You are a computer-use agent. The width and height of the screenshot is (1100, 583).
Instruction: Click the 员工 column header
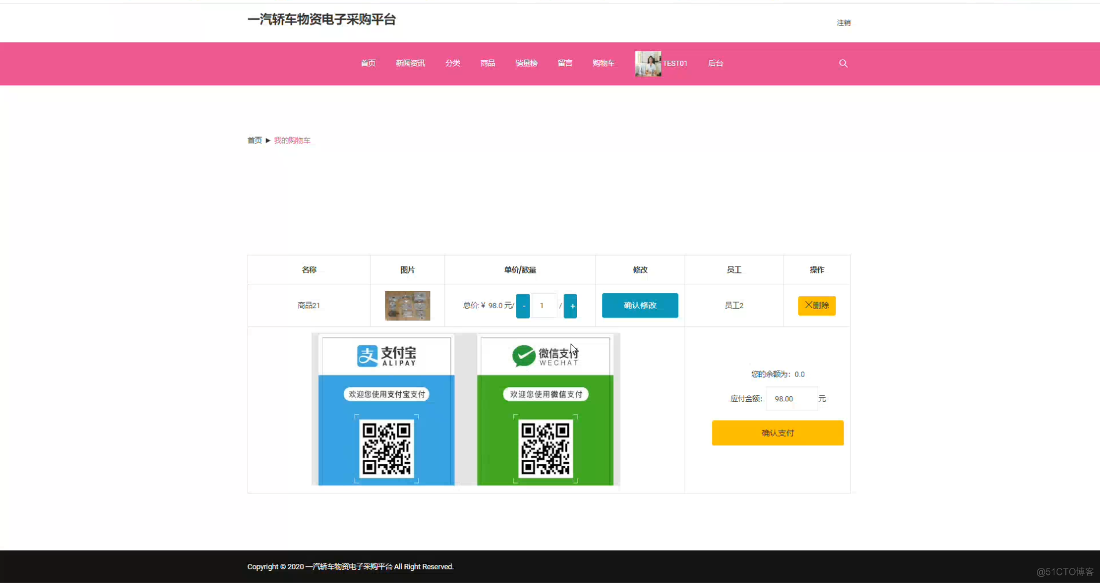[x=734, y=270]
